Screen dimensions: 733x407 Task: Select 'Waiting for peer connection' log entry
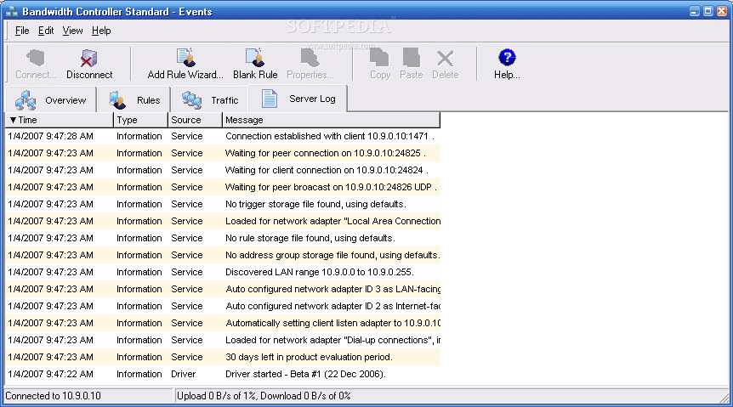click(x=223, y=153)
